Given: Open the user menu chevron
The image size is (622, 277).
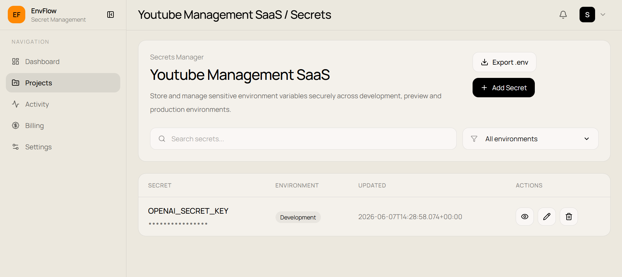Looking at the screenshot, I should click(x=603, y=15).
